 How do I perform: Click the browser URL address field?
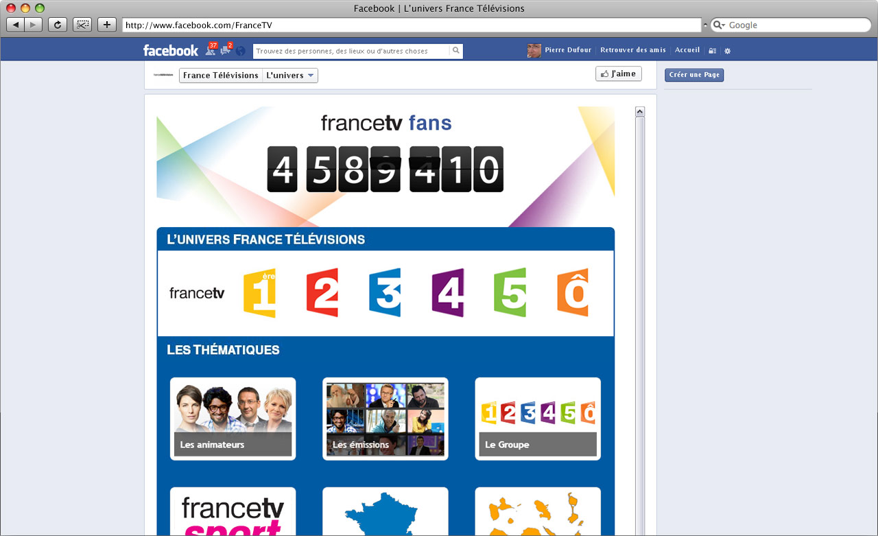412,25
